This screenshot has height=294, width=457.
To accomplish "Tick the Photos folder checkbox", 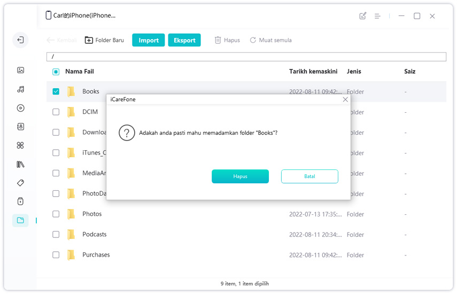I will click(56, 214).
